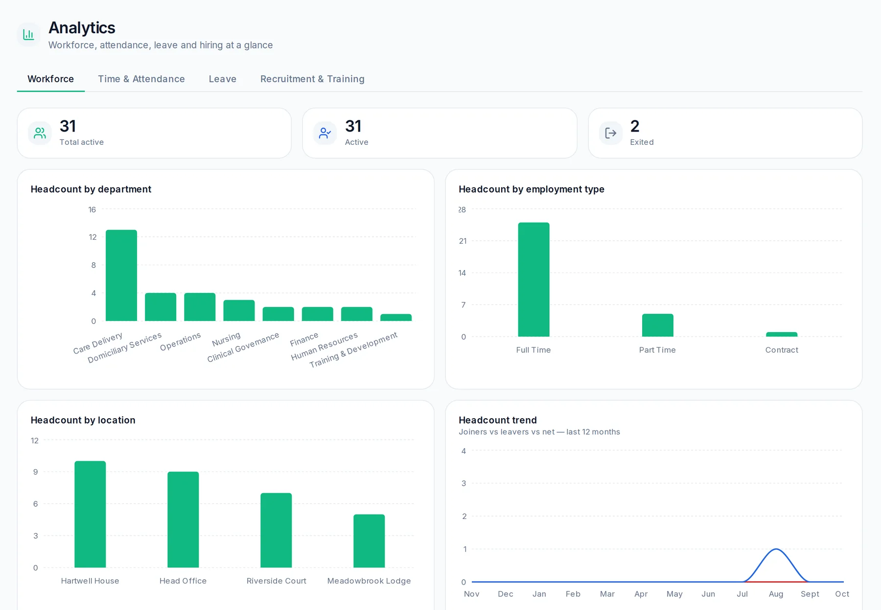Click the Meadowbrook Lodge location bar
The width and height of the screenshot is (881, 610).
click(369, 541)
